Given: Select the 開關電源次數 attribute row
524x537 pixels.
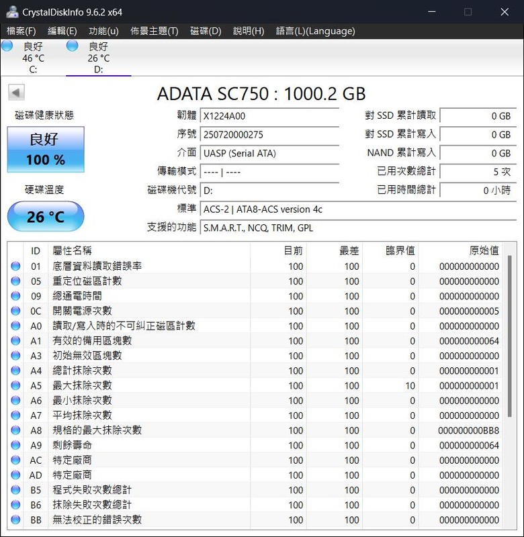Looking at the screenshot, I should [255, 311].
